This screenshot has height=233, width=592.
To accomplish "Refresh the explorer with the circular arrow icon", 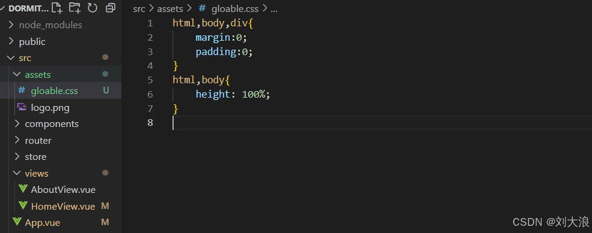I will [x=93, y=8].
